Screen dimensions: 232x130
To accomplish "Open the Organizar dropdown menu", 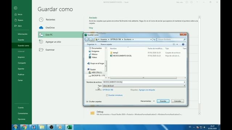I will point(92,44).
